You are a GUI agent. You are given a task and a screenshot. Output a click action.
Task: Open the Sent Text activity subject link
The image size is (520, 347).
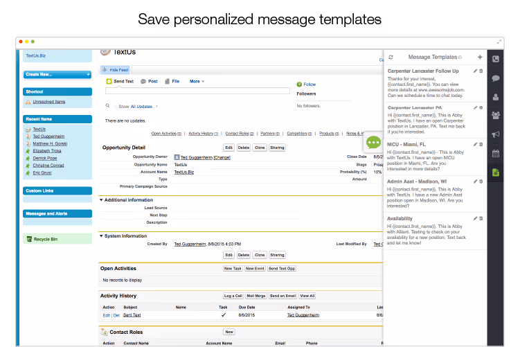point(132,315)
